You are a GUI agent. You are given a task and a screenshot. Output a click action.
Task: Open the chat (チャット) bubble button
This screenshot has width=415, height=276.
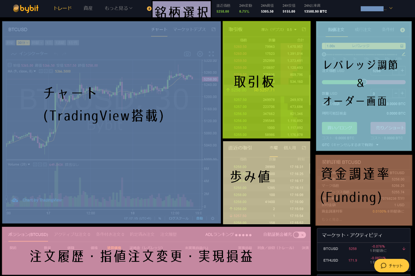[392, 266]
